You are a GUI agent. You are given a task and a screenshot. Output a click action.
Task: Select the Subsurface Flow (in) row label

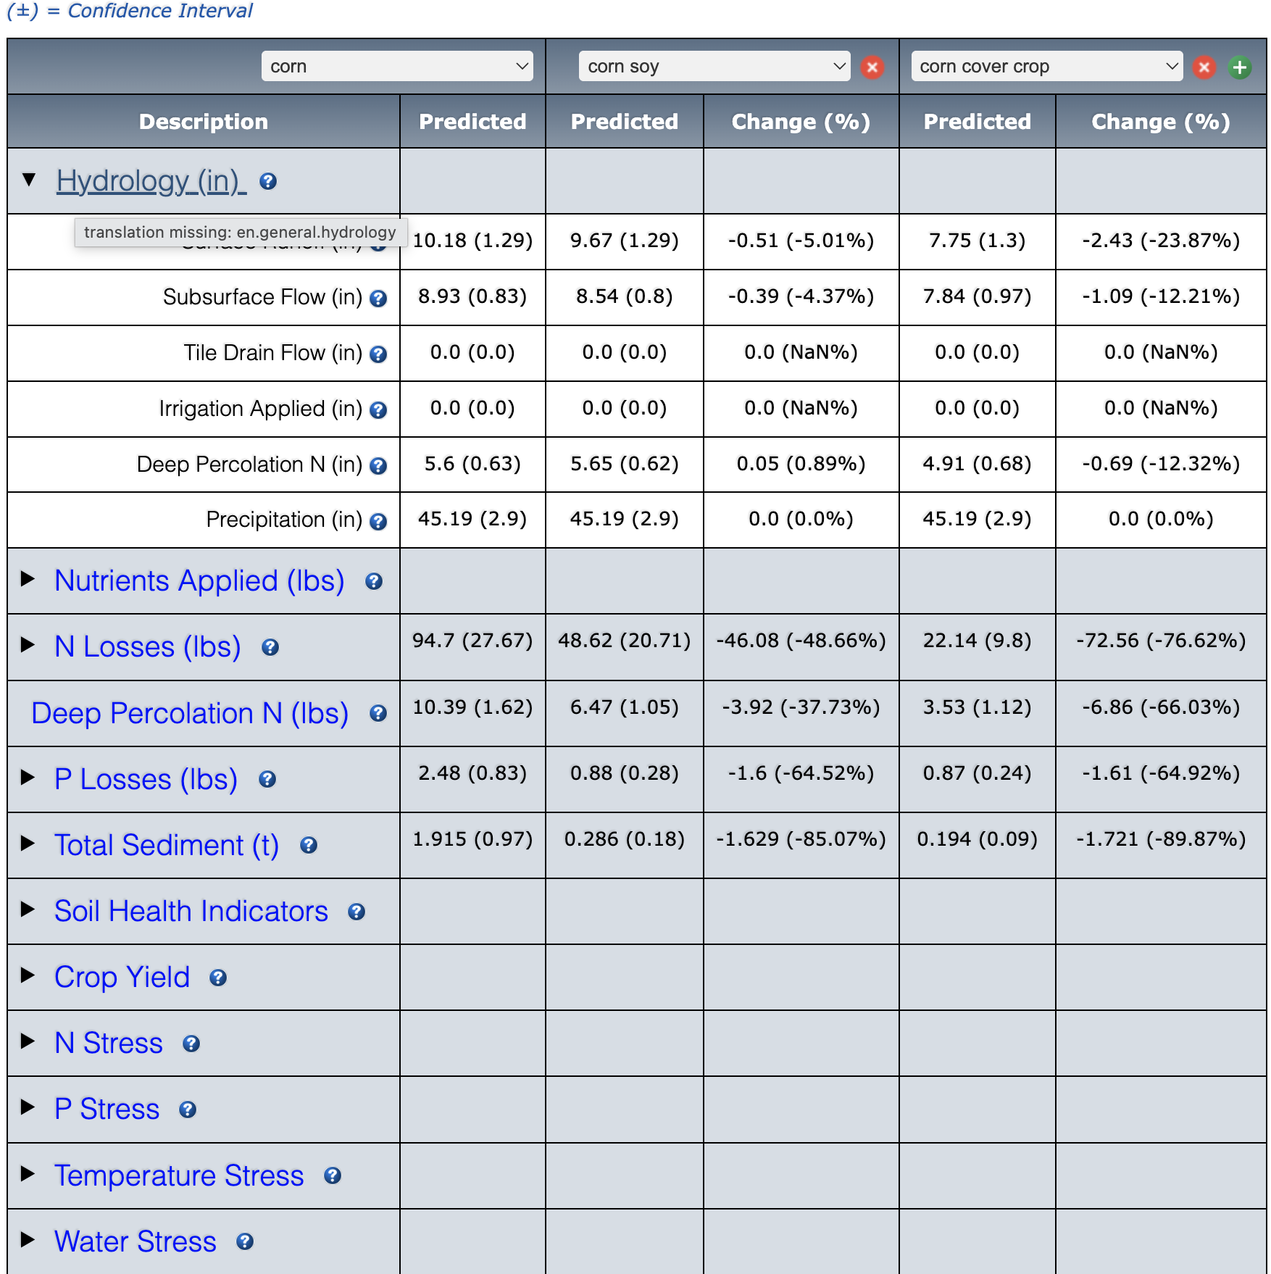(262, 297)
